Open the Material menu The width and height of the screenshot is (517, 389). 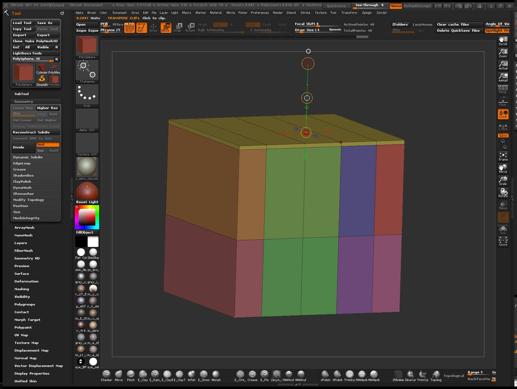(x=216, y=13)
